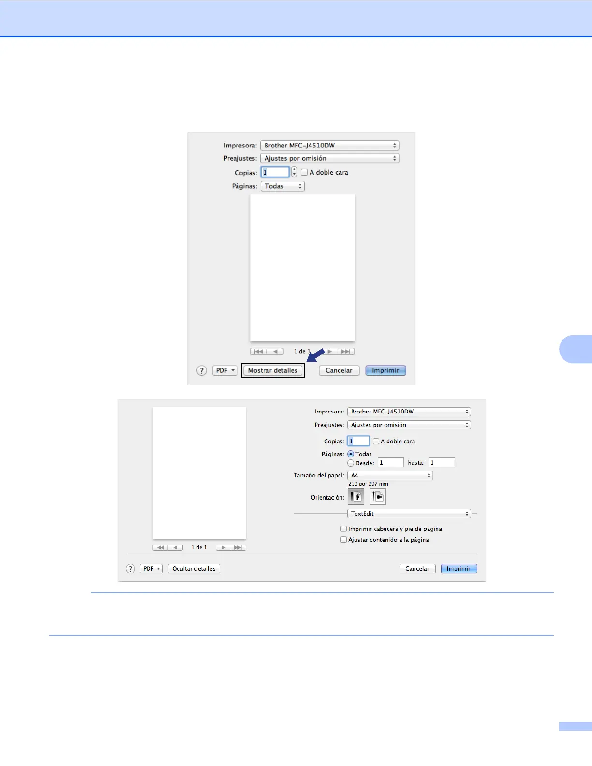
Task: Click the '210 por 297 mm' text
Action: (x=368, y=484)
